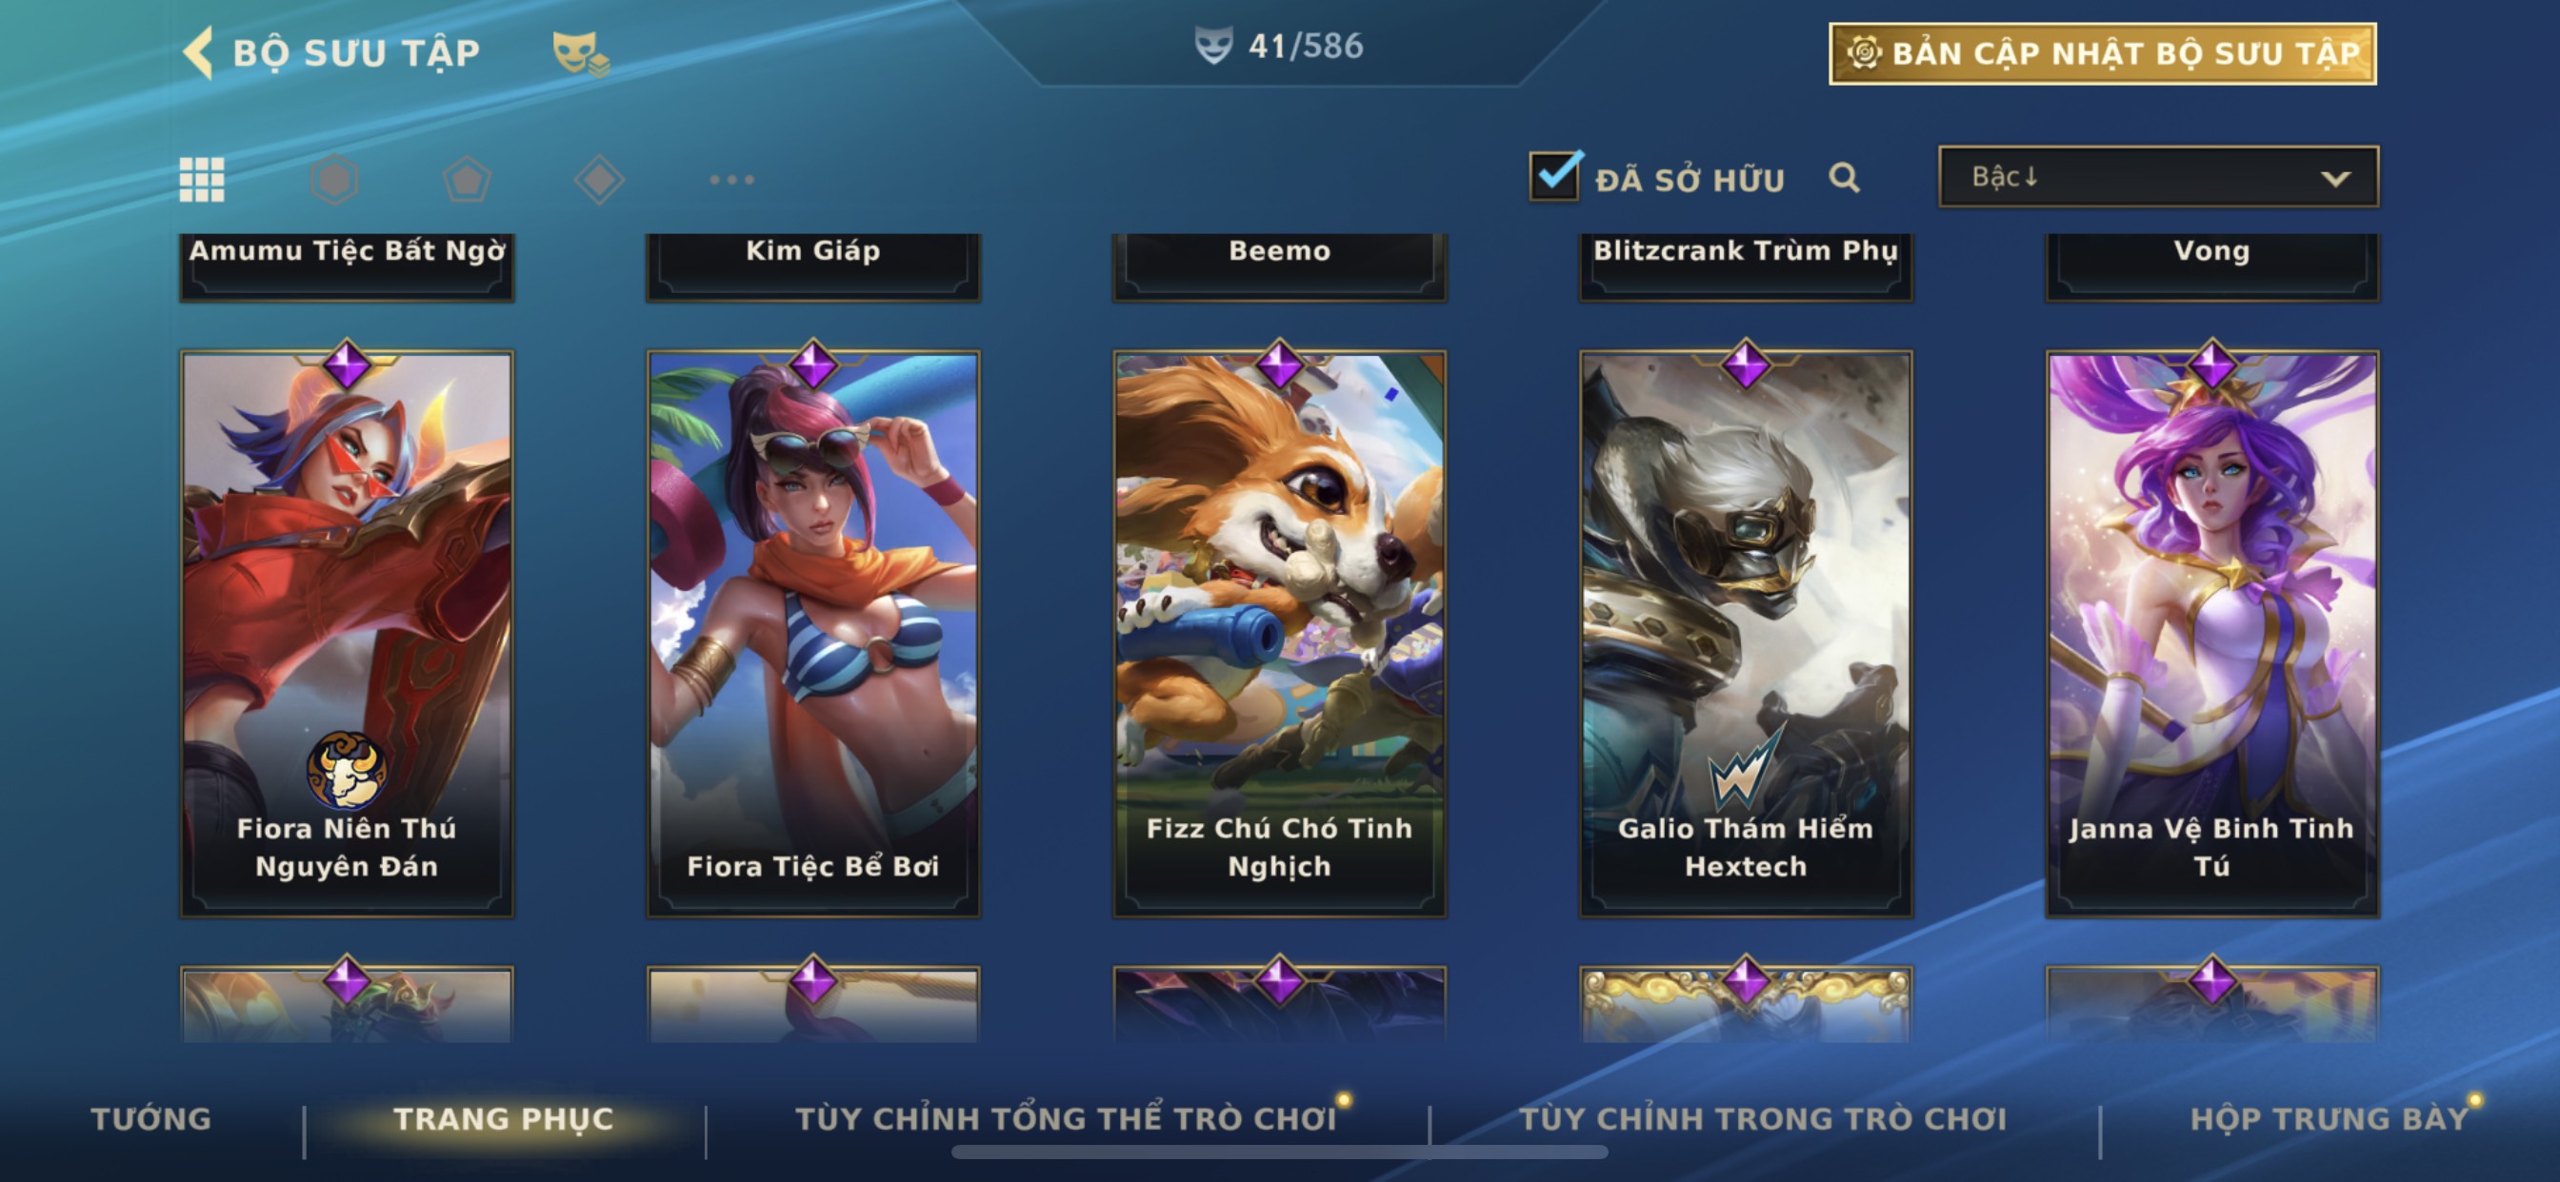Go to TÙY CHỈNH TRONG TRÒ CHƠI tab
This screenshot has height=1182, width=2560.
coord(1763,1118)
